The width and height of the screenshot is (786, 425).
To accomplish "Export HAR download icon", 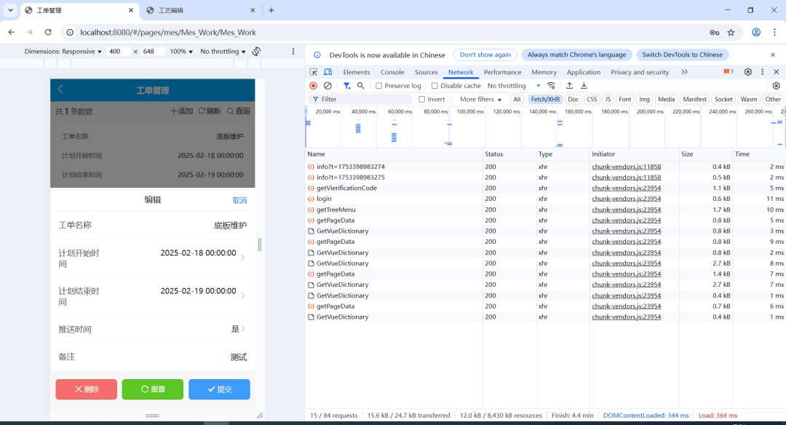I will coord(584,86).
